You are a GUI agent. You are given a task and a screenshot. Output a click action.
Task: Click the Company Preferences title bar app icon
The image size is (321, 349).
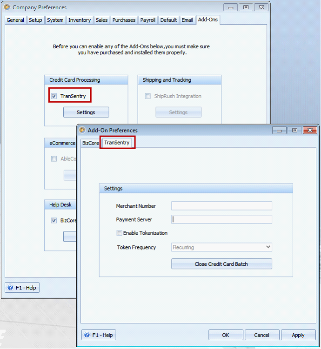tap(7, 7)
